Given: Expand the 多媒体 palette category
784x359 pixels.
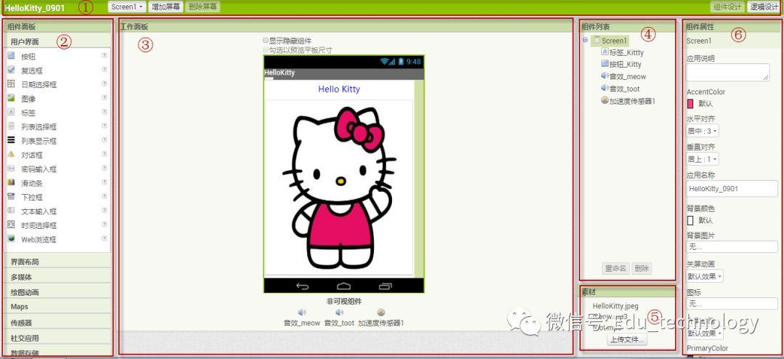Looking at the screenshot, I should (x=58, y=277).
